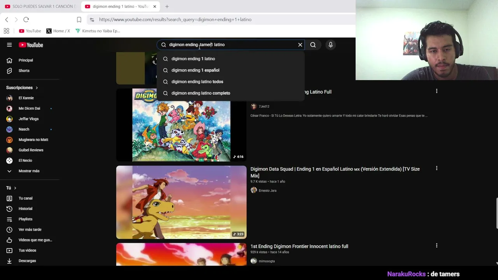The image size is (498, 280).
Task: Open the Kimetsu no Yaiba bookmark
Action: click(98, 31)
